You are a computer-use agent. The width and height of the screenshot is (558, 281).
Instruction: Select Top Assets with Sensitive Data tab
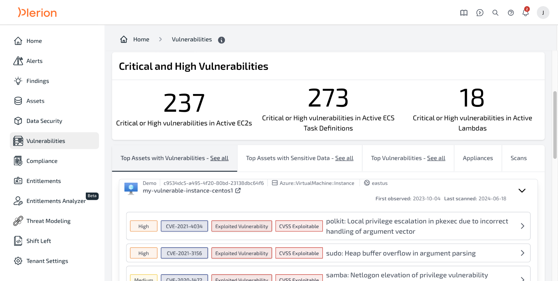300,158
